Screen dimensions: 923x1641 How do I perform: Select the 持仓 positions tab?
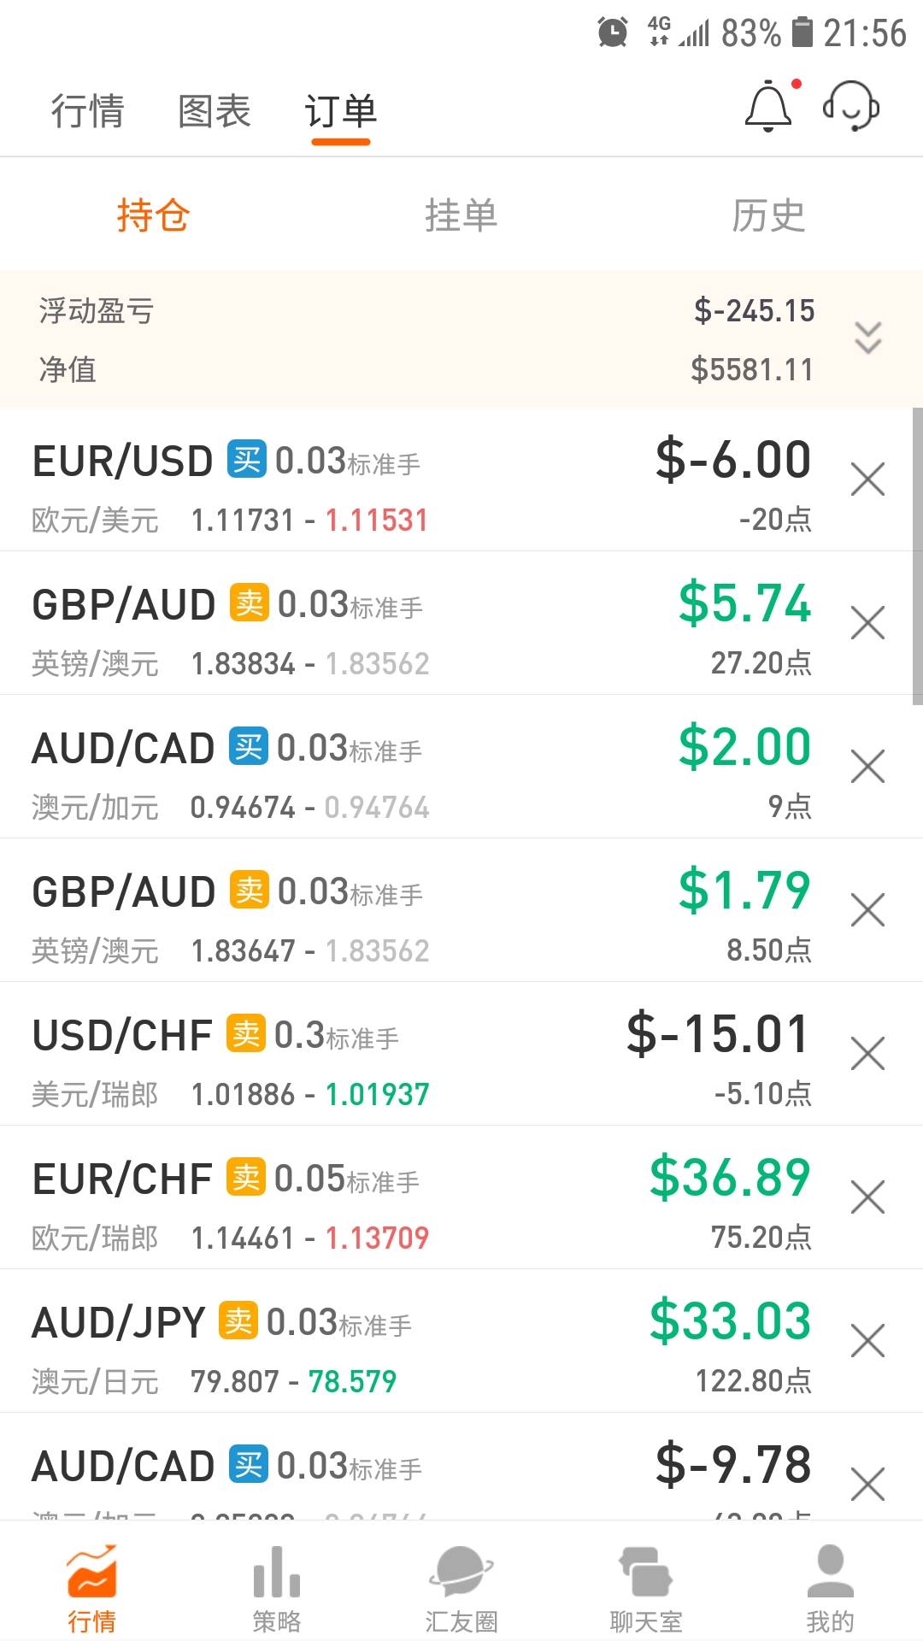[154, 215]
